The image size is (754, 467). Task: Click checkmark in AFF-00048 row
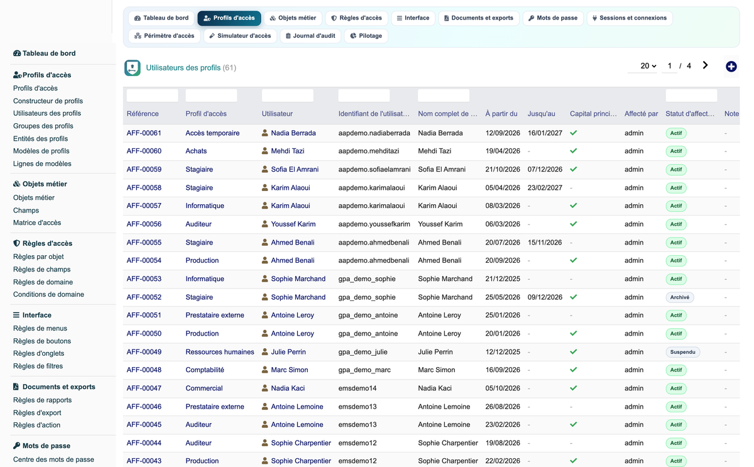click(x=574, y=370)
